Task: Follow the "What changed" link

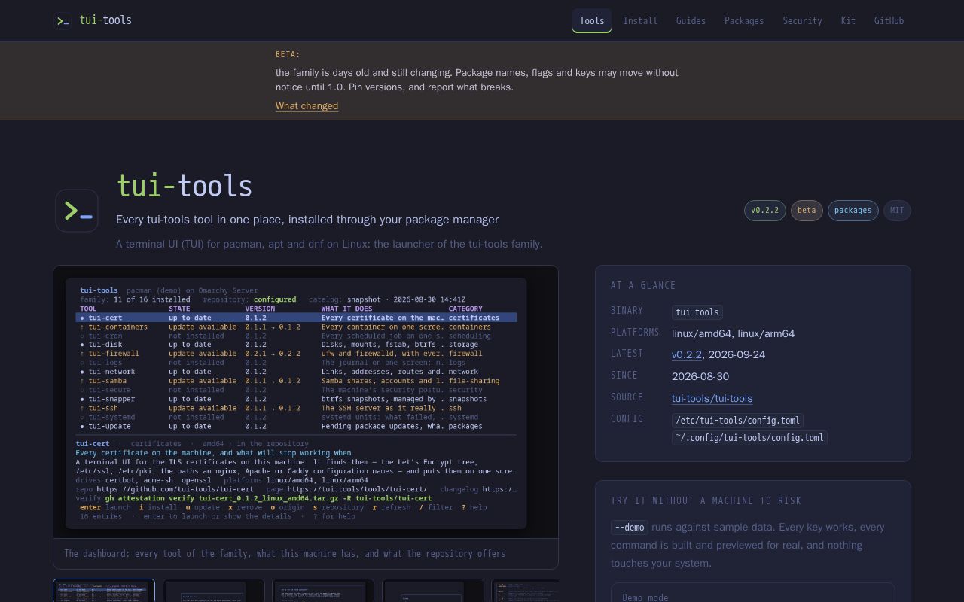Action: 307,106
